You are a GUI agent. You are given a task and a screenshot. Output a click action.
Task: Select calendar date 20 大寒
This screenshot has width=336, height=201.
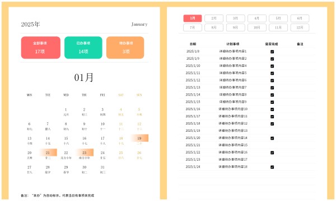pos(29,155)
